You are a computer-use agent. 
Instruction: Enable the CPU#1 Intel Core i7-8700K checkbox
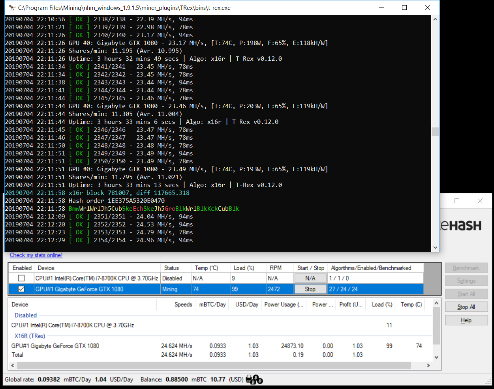[x=22, y=278]
